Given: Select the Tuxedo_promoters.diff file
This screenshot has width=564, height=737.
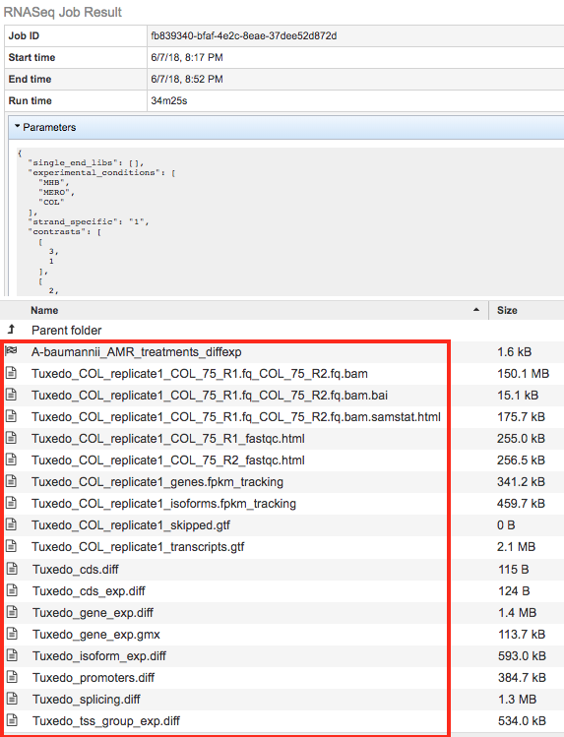Looking at the screenshot, I should [94, 677].
